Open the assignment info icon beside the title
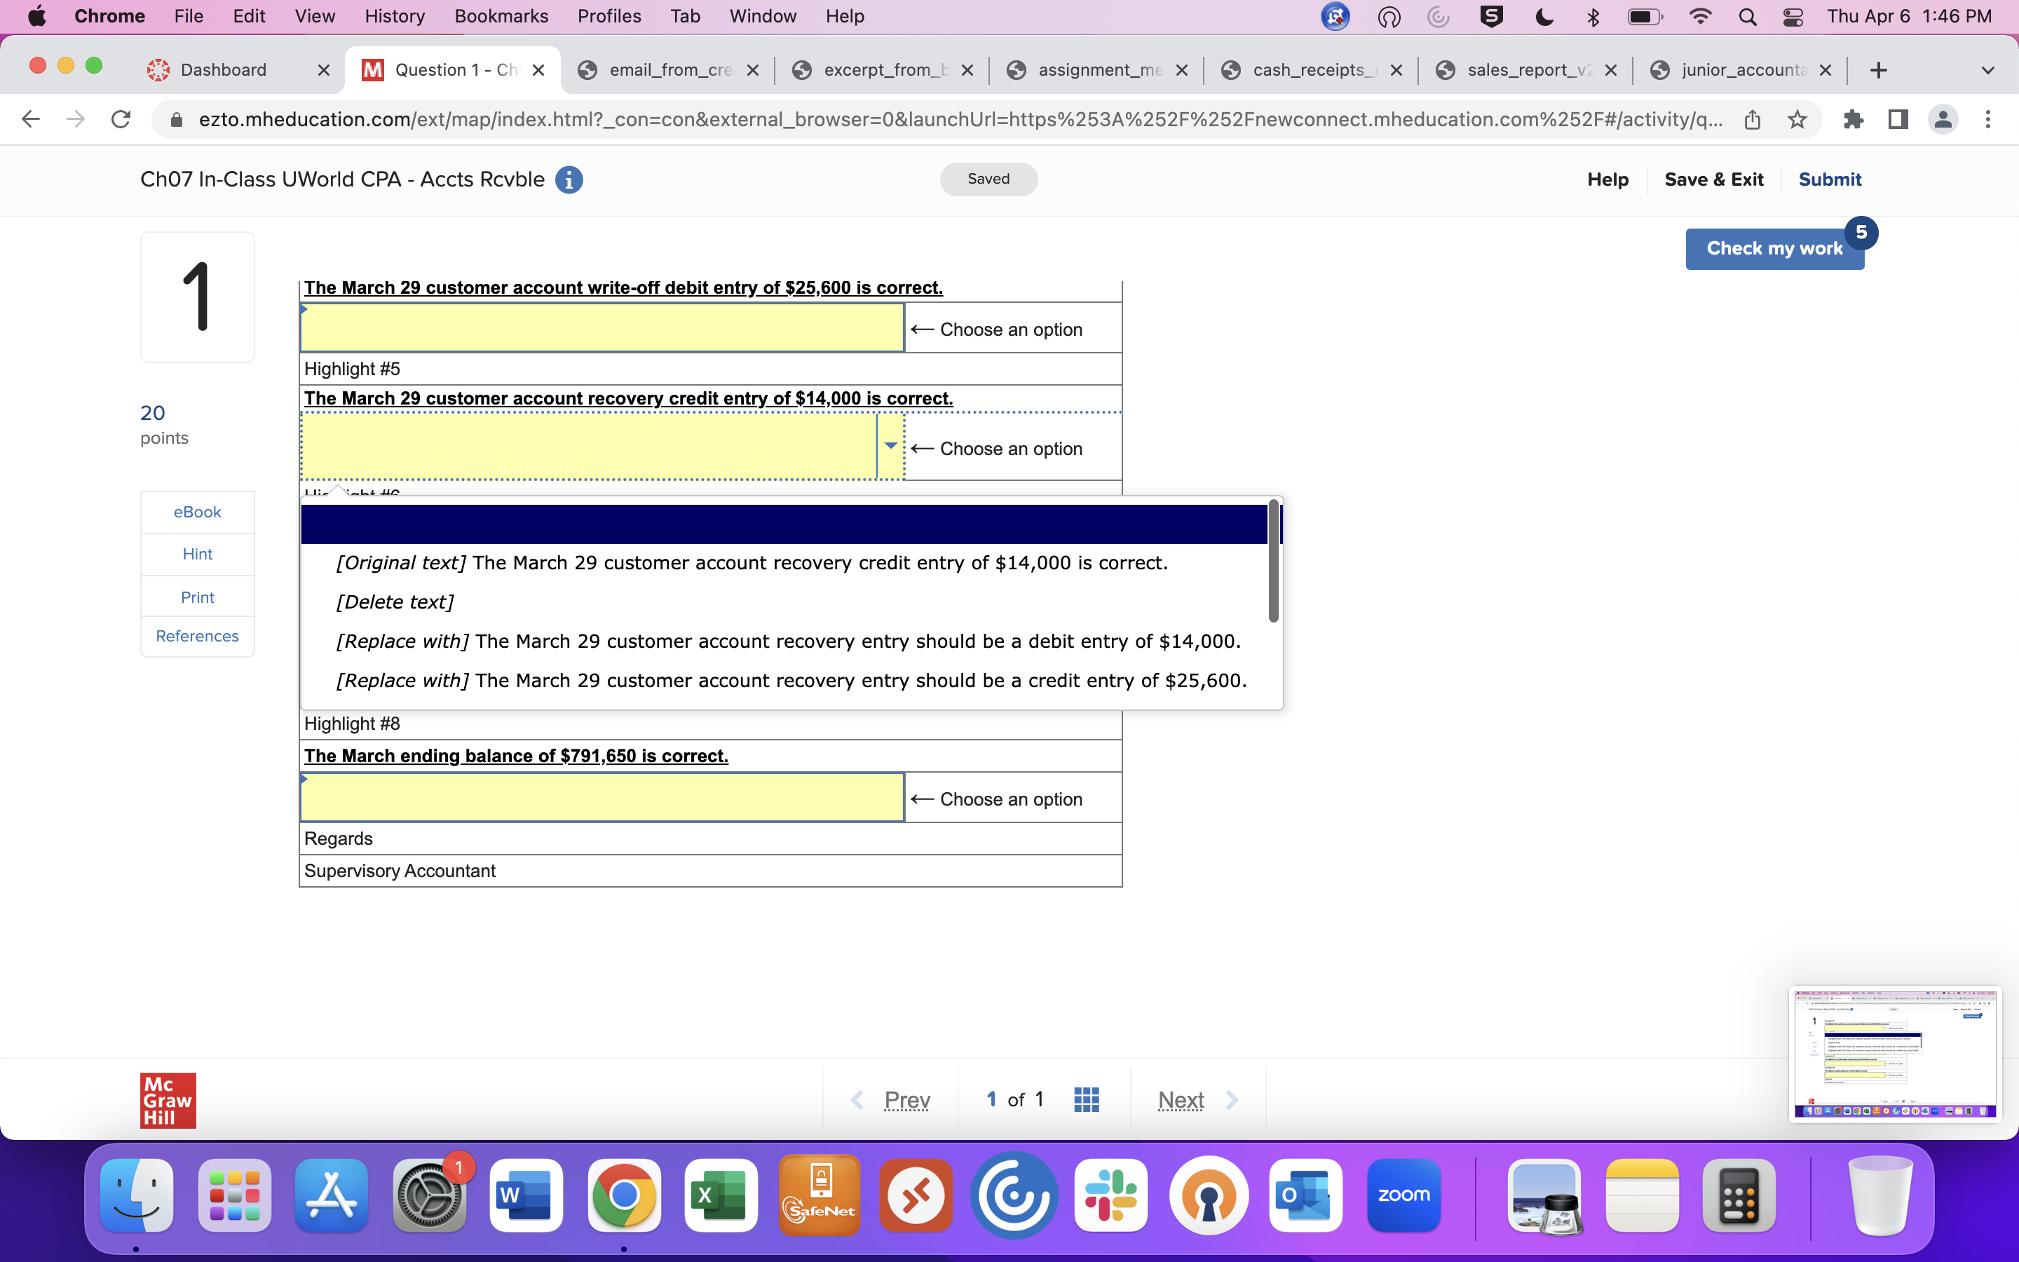This screenshot has height=1262, width=2019. (x=569, y=179)
